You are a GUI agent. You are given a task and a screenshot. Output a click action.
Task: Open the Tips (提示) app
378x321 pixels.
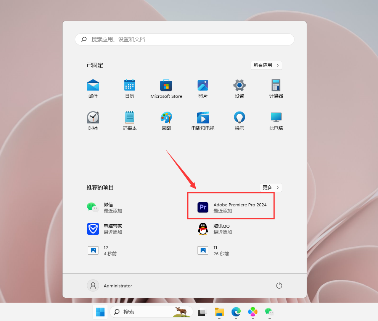click(240, 121)
